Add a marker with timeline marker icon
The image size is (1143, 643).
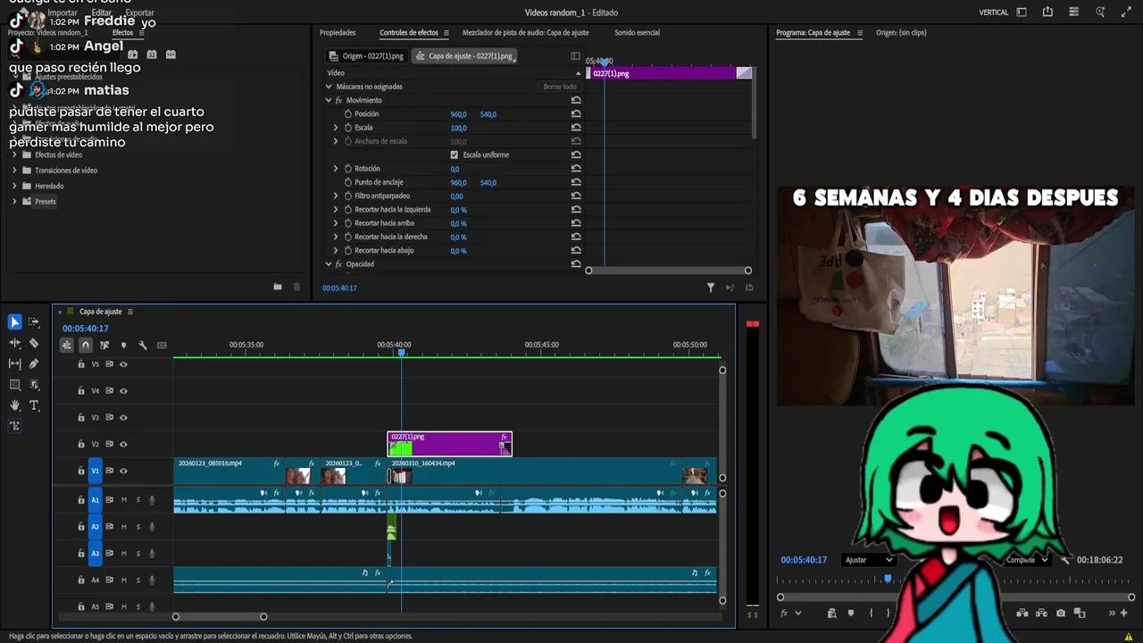point(123,345)
